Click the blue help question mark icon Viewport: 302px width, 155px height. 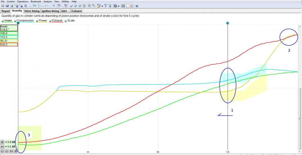click(x=137, y=6)
